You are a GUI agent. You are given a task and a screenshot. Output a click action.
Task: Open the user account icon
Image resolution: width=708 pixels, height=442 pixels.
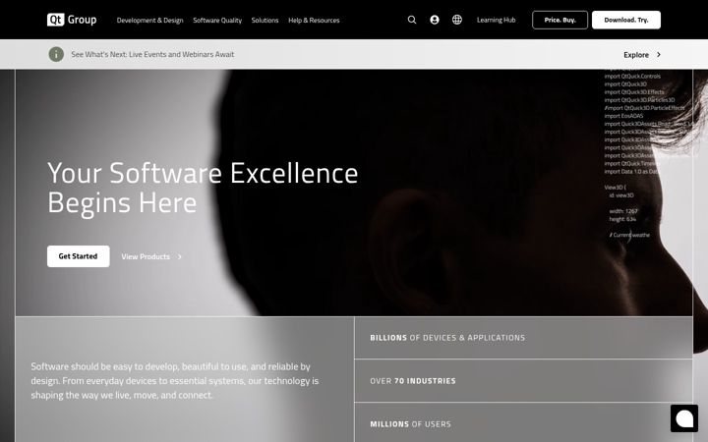pyautogui.click(x=435, y=20)
